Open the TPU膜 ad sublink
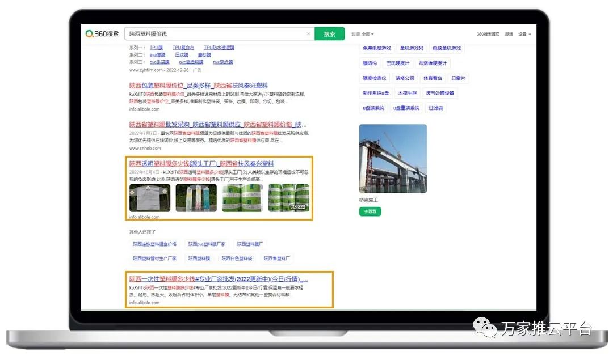The width and height of the screenshot is (613, 356). 156,48
